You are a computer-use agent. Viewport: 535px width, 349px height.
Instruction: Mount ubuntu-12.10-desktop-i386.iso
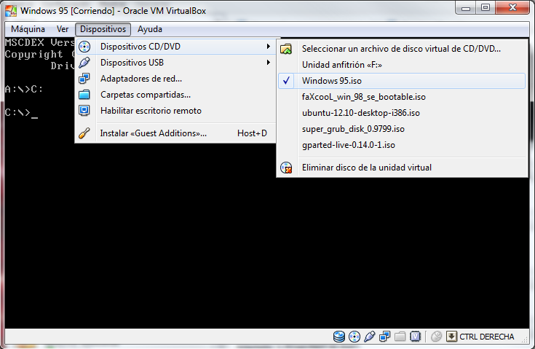pyautogui.click(x=402, y=113)
